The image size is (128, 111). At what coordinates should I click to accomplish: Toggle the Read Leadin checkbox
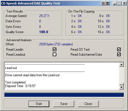pyautogui.click(x=54, y=50)
